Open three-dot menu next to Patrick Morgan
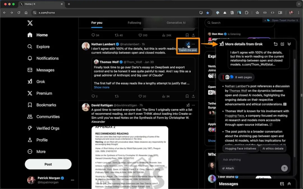This screenshot has height=189, width=303. coord(72,180)
